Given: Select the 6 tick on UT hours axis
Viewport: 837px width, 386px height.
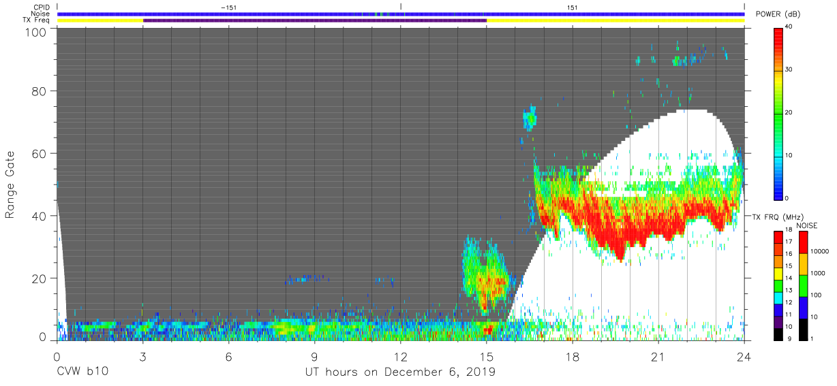Looking at the screenshot, I should coord(228,356).
